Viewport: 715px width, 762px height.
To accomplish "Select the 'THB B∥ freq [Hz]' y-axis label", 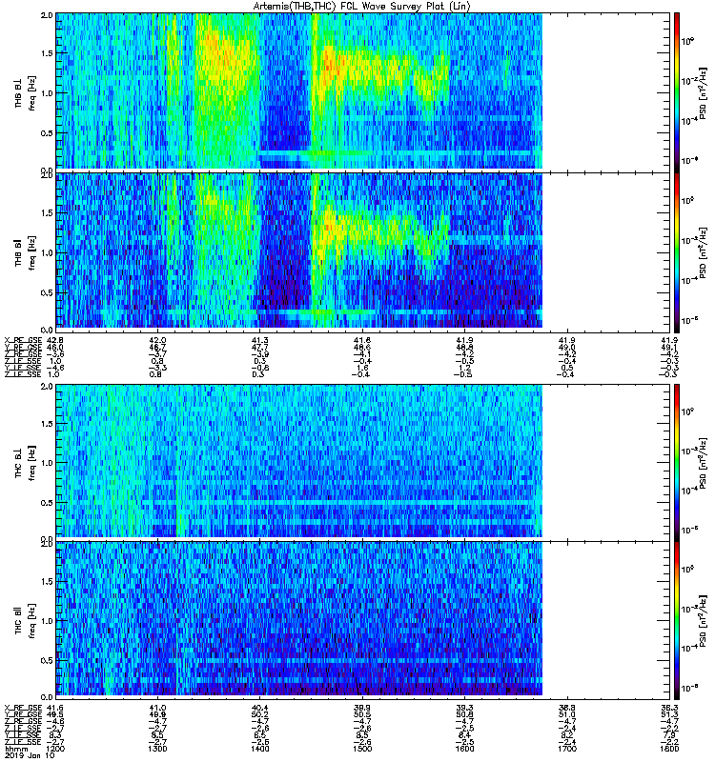I will click(x=26, y=252).
